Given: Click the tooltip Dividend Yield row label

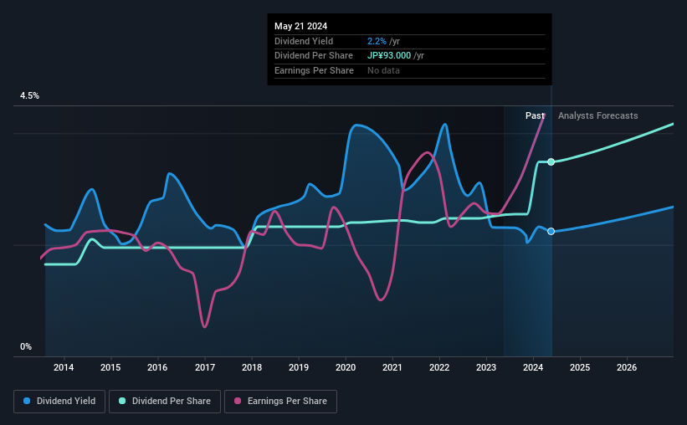Looking at the screenshot, I should [x=304, y=41].
